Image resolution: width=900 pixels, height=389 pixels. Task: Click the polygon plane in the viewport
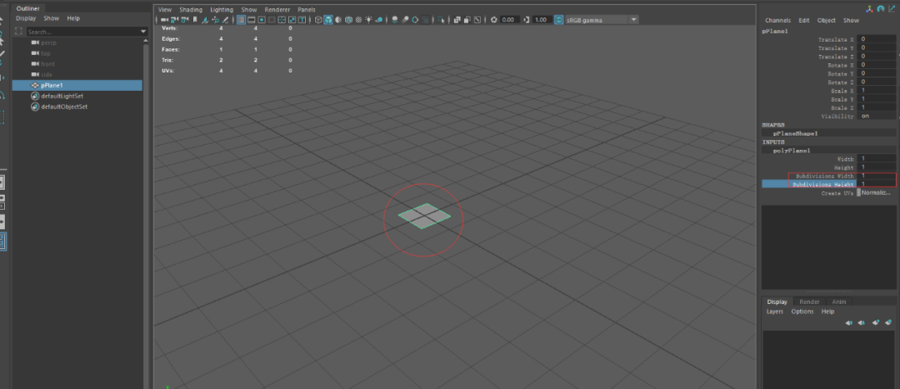(424, 216)
